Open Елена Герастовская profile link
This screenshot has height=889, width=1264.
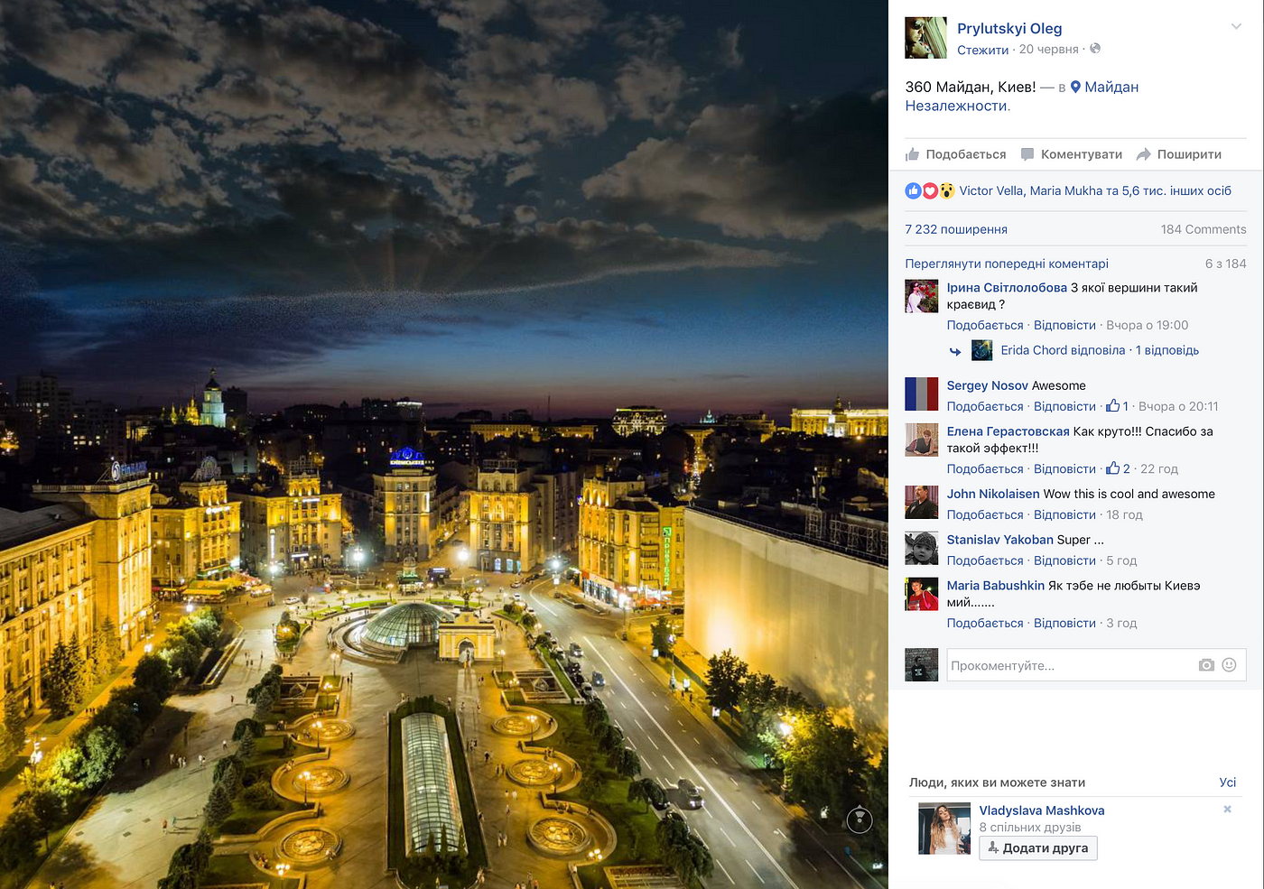click(x=1008, y=431)
